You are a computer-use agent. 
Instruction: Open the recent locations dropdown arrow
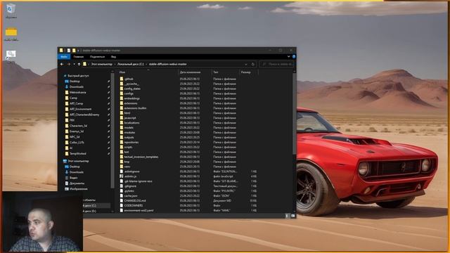click(74, 64)
